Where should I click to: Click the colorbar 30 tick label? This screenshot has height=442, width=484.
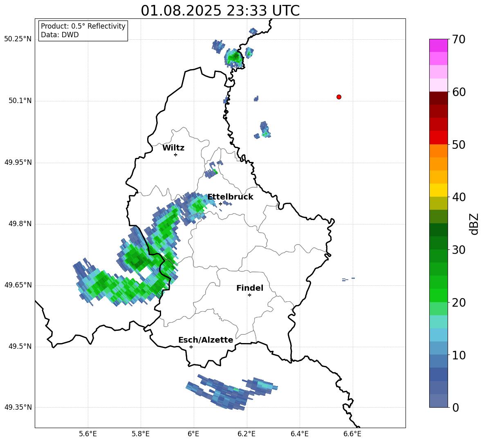[x=459, y=250]
